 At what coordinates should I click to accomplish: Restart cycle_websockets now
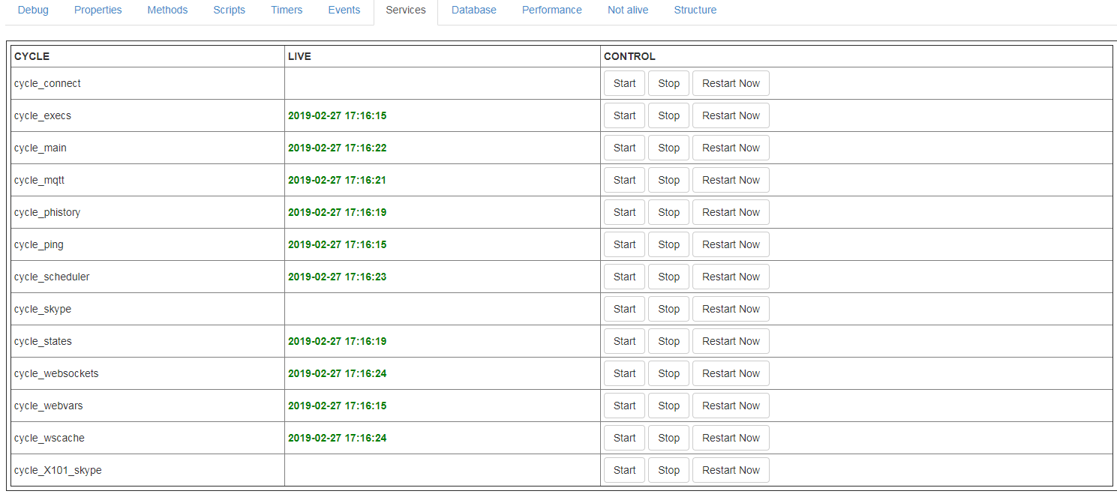click(731, 373)
